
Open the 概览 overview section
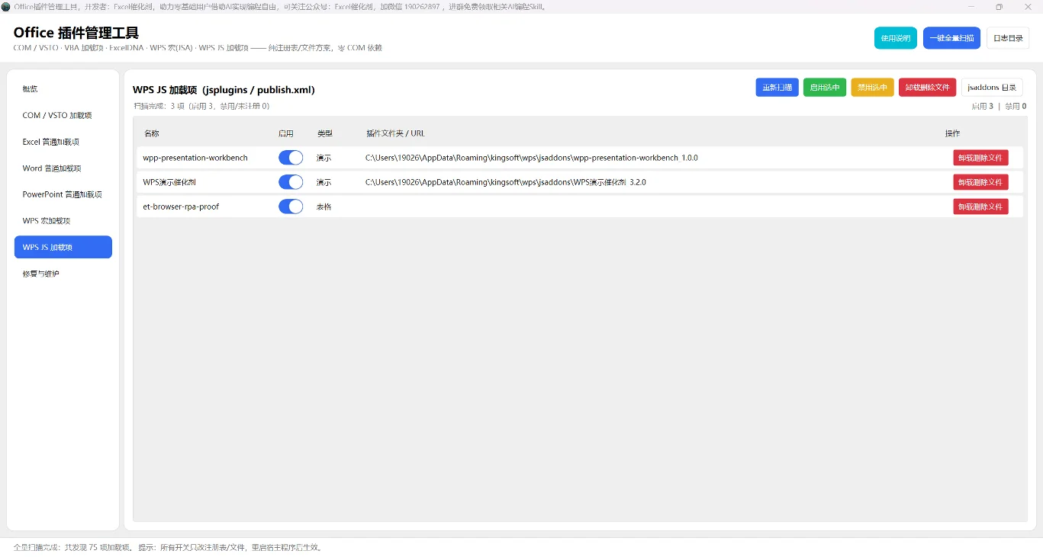click(63, 89)
